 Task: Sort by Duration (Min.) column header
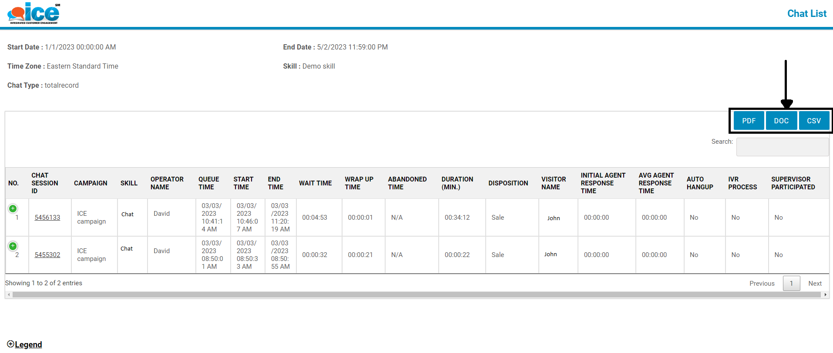457,183
